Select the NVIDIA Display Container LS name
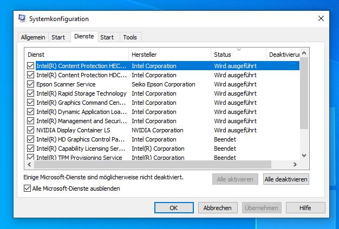 pyautogui.click(x=73, y=130)
